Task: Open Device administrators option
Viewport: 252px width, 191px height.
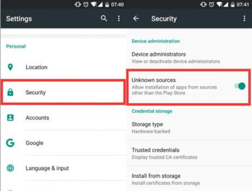Action: tap(189, 58)
